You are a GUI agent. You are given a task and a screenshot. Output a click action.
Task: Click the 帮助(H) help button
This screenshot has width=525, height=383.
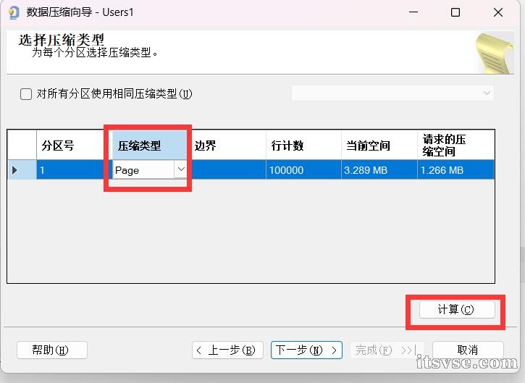click(52, 350)
